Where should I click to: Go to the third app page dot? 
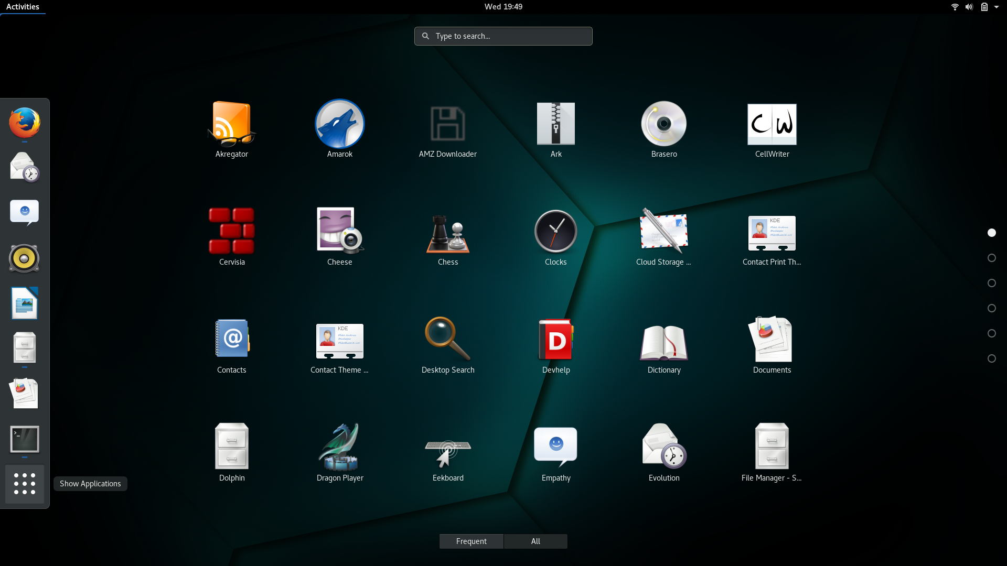point(992,283)
